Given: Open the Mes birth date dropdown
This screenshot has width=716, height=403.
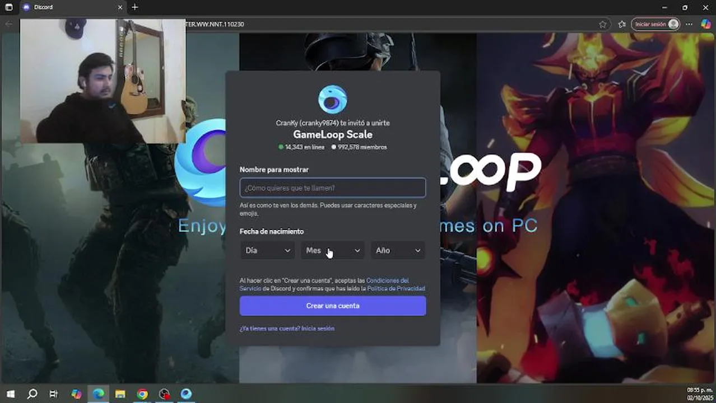Looking at the screenshot, I should tap(333, 250).
